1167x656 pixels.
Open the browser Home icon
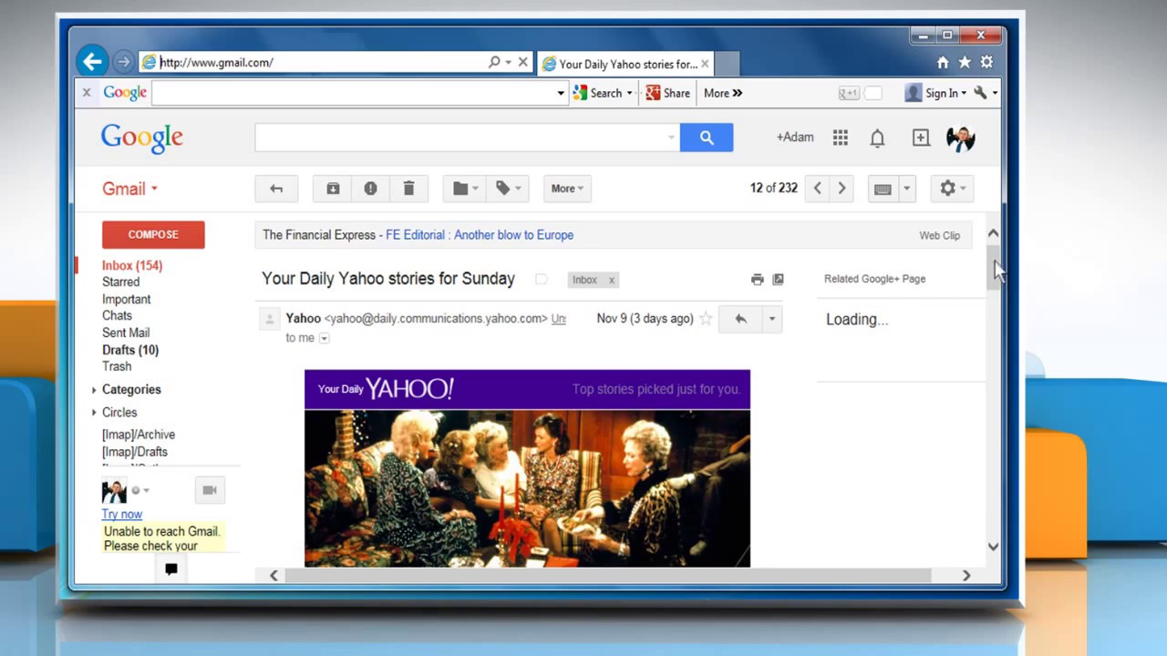click(x=943, y=62)
